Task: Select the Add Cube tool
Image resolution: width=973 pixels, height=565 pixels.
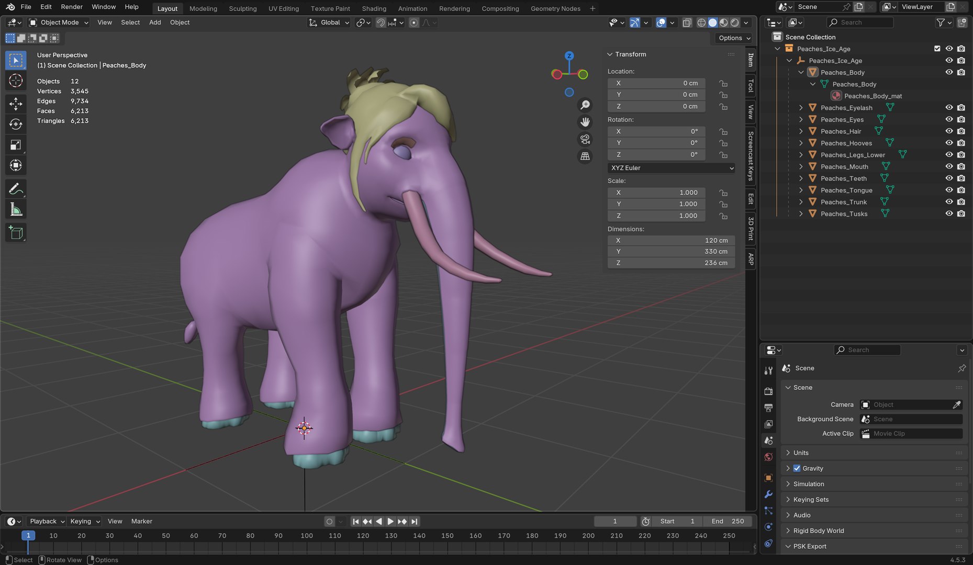Action: click(16, 232)
